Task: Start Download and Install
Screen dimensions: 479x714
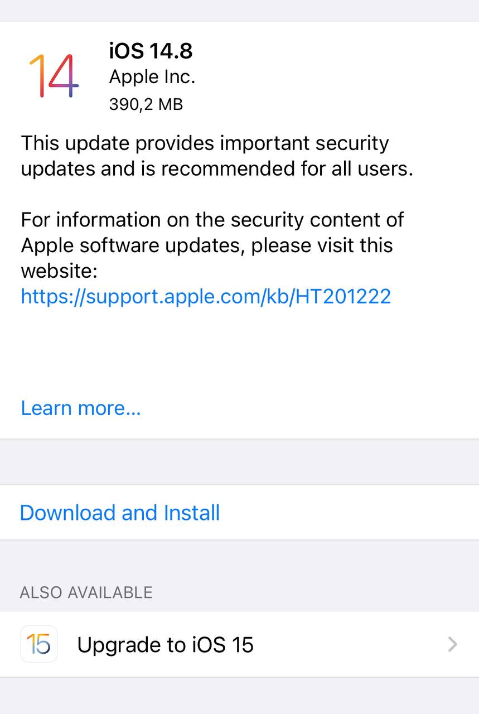Action: (120, 513)
